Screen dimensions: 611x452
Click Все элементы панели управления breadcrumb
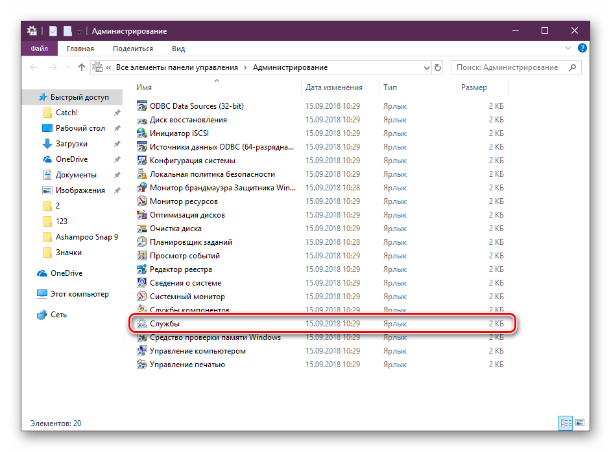coord(177,67)
